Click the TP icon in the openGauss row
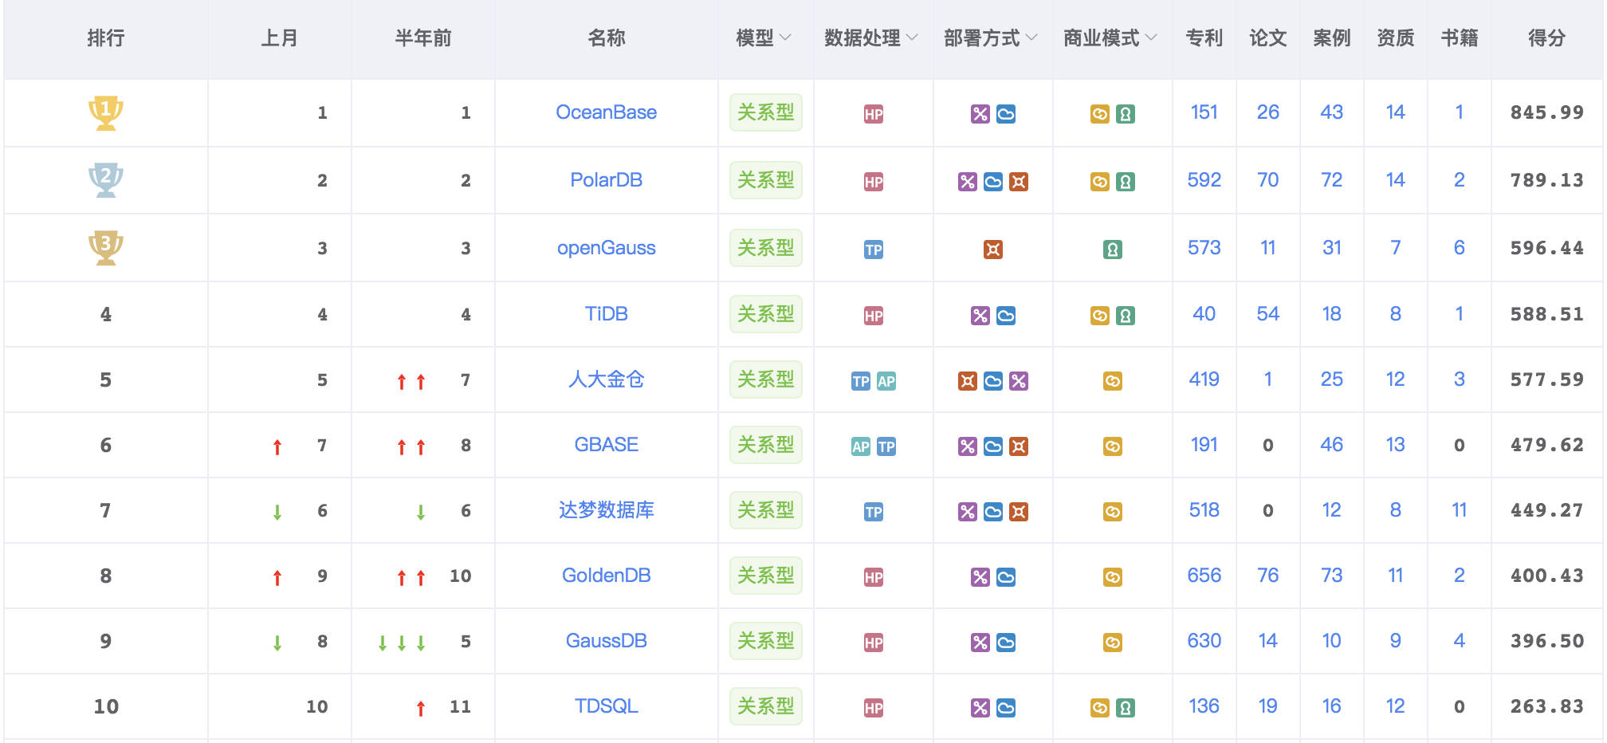 [874, 250]
